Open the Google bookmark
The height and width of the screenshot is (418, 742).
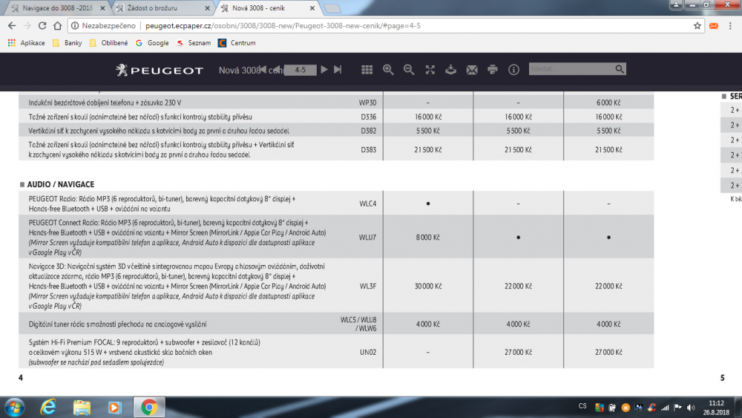point(152,42)
